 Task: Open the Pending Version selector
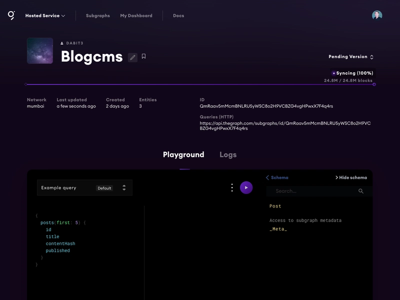tap(351, 56)
